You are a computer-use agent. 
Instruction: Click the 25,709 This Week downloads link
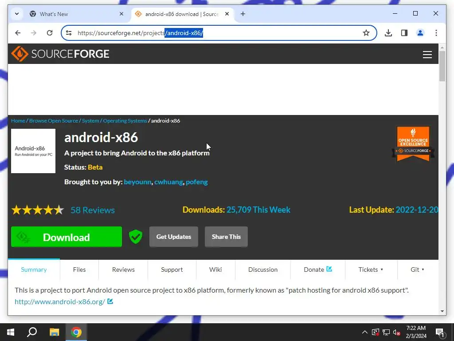tap(258, 210)
